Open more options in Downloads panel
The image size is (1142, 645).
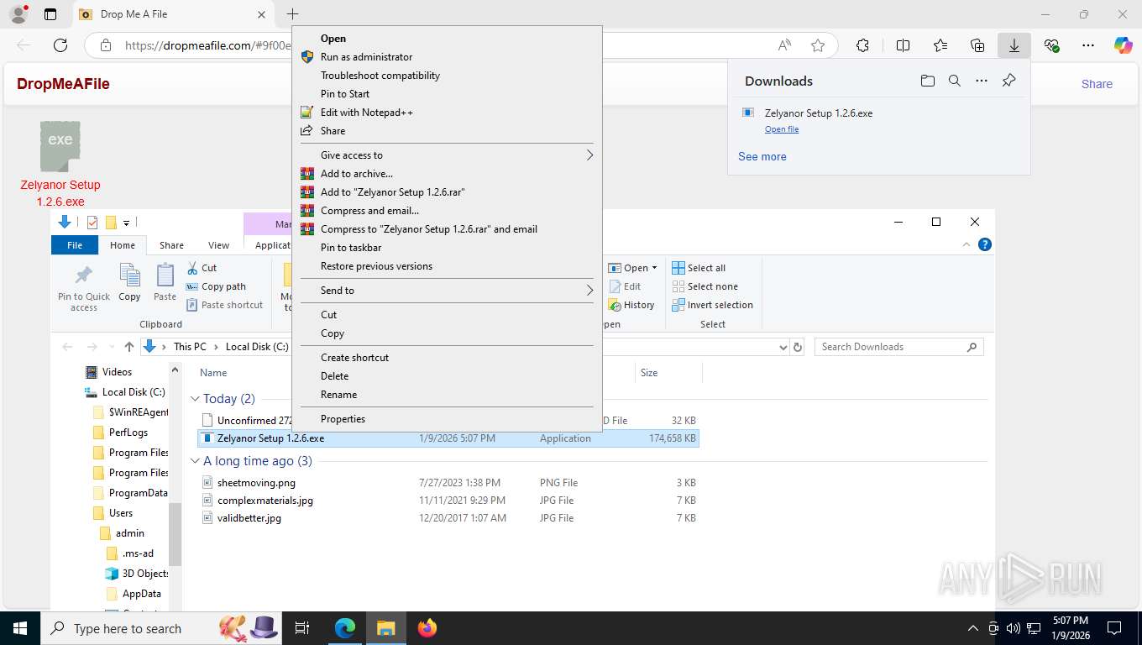(981, 81)
